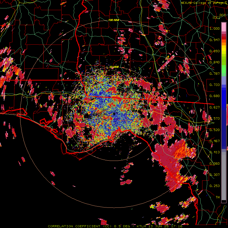Select the 0.573 scale value
The image size is (228, 228).
(215, 119)
